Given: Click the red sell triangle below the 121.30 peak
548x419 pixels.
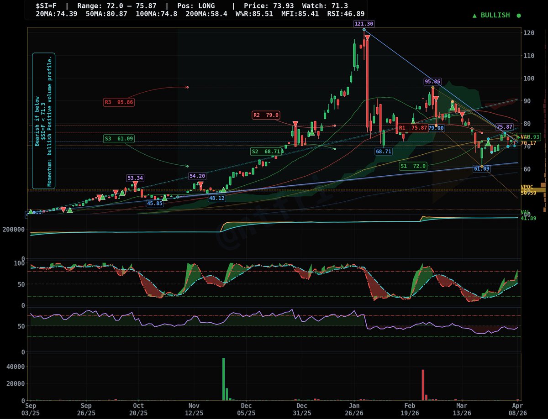Looking at the screenshot, I should [x=367, y=37].
